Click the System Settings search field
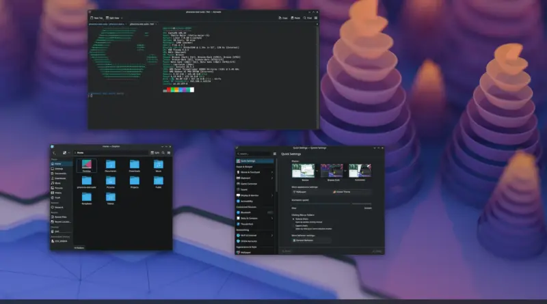The image size is (547, 304). pyautogui.click(x=254, y=154)
